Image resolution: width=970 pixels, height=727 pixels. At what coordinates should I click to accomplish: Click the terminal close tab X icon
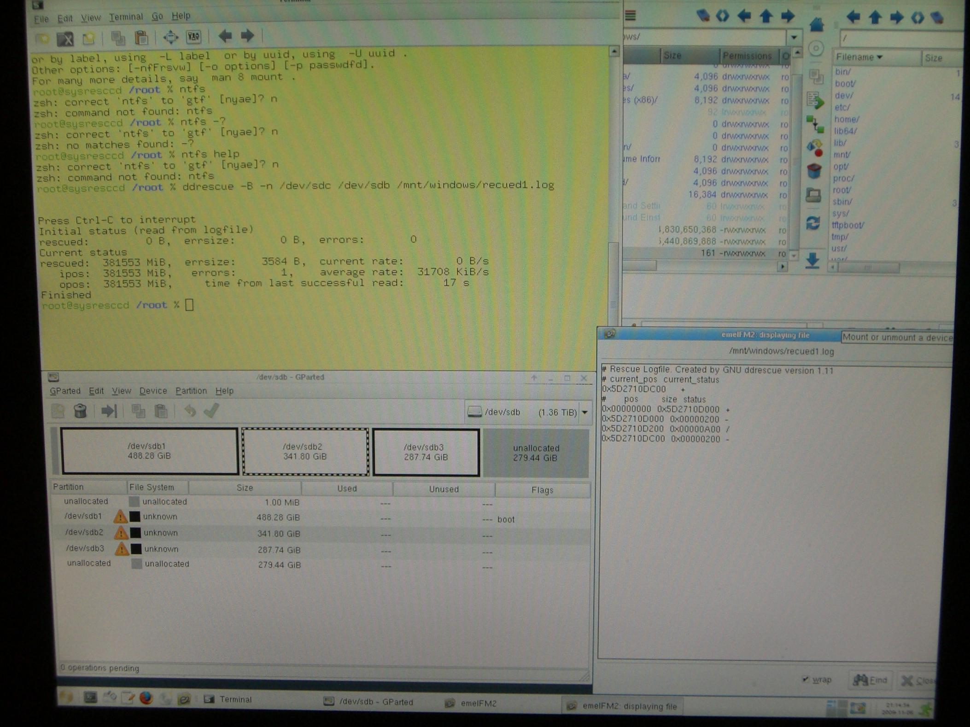[x=65, y=39]
